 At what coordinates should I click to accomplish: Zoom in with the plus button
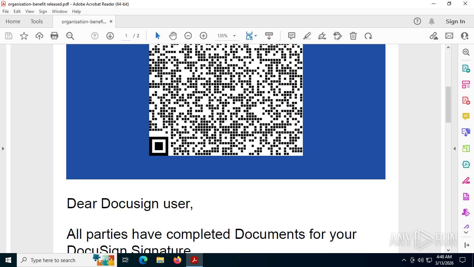coord(204,36)
